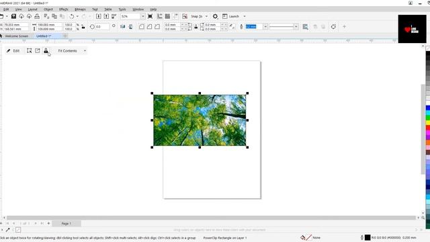Toggle the Show guidelines icon

click(x=175, y=16)
